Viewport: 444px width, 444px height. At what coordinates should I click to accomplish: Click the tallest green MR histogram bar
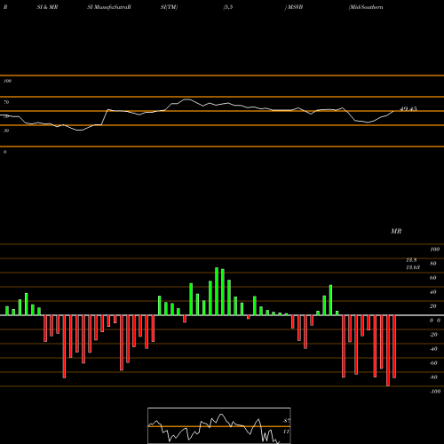(217, 291)
